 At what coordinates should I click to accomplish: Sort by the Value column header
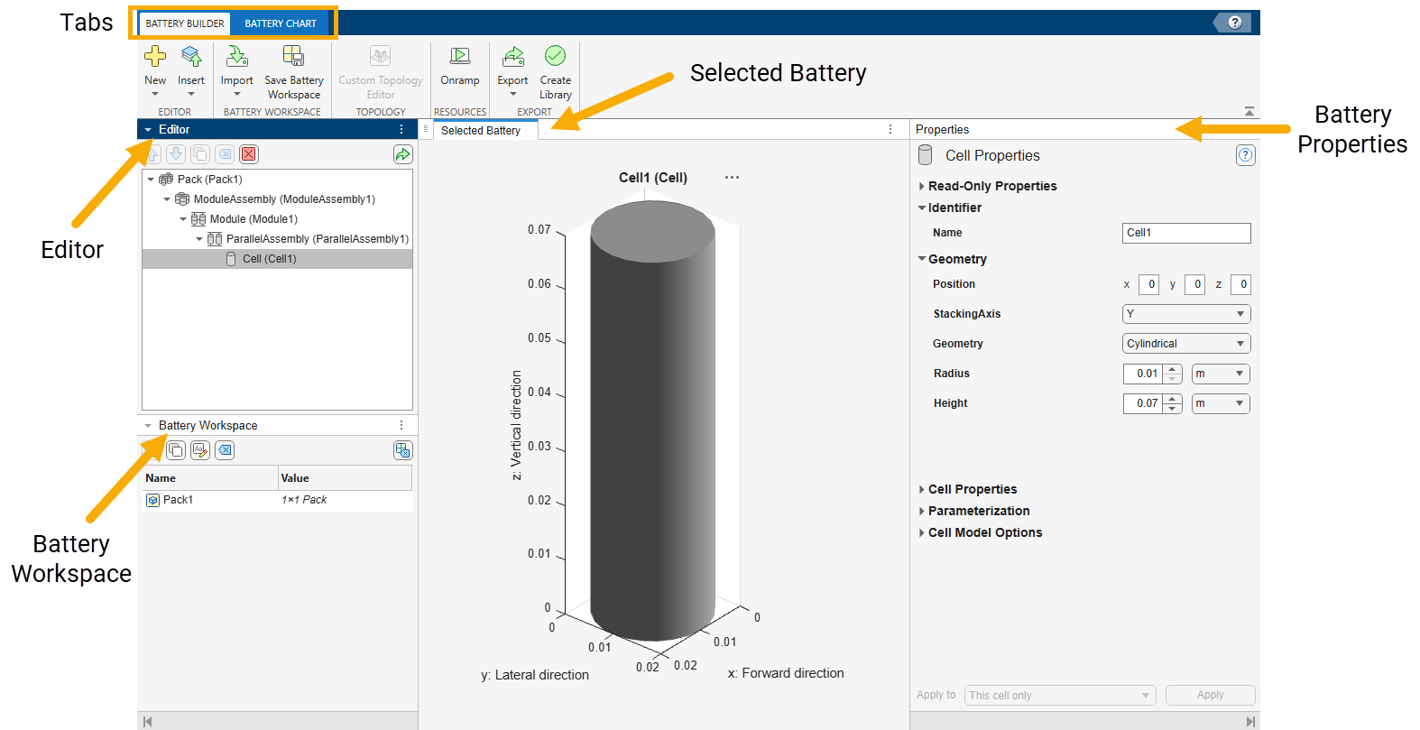coord(346,478)
